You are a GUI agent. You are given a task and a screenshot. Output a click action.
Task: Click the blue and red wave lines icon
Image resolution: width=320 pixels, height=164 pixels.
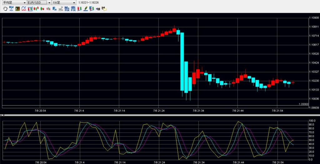tap(24, 8)
